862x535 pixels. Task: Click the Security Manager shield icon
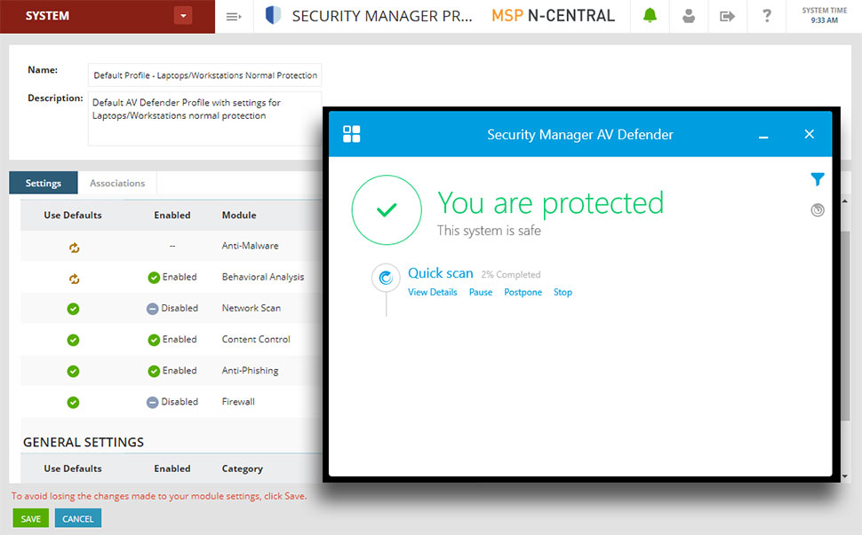click(x=273, y=15)
